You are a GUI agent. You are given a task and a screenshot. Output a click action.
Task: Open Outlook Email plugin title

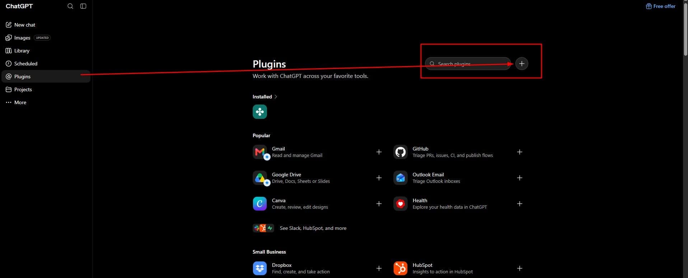(428, 175)
